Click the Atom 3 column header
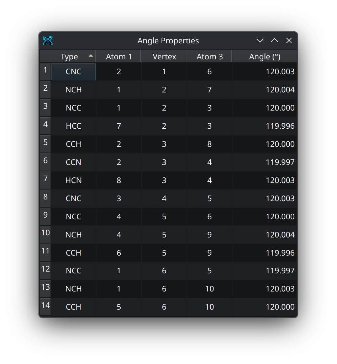The image size is (337, 364). point(209,57)
